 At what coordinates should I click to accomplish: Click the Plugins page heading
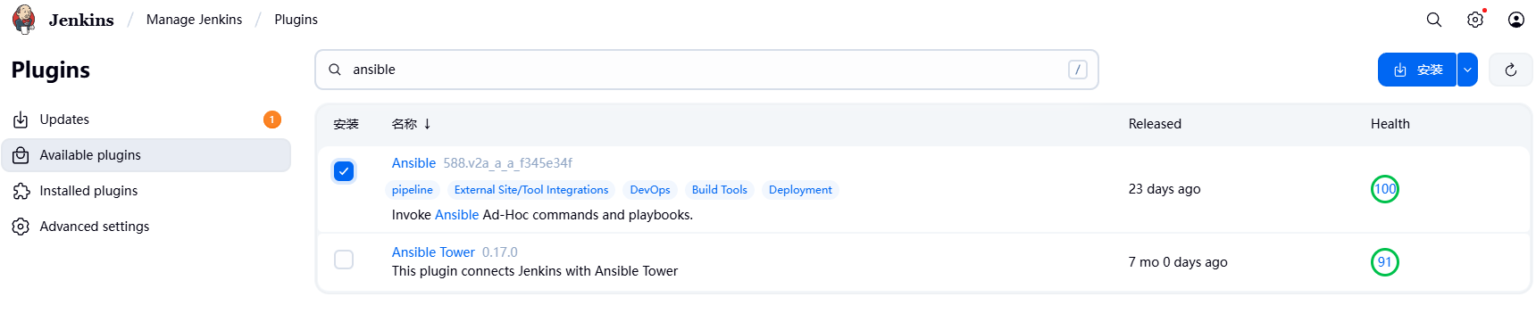click(51, 70)
